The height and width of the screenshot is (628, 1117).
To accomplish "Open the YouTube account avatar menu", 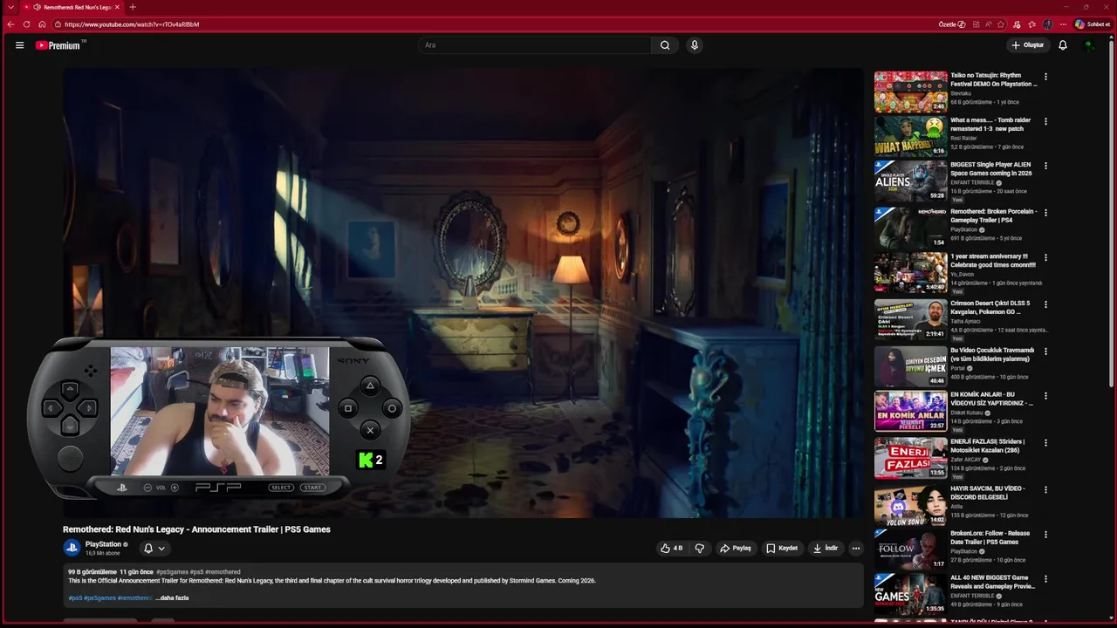I will click(x=1089, y=45).
